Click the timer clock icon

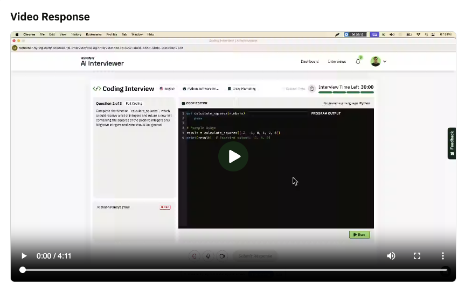pyautogui.click(x=311, y=89)
